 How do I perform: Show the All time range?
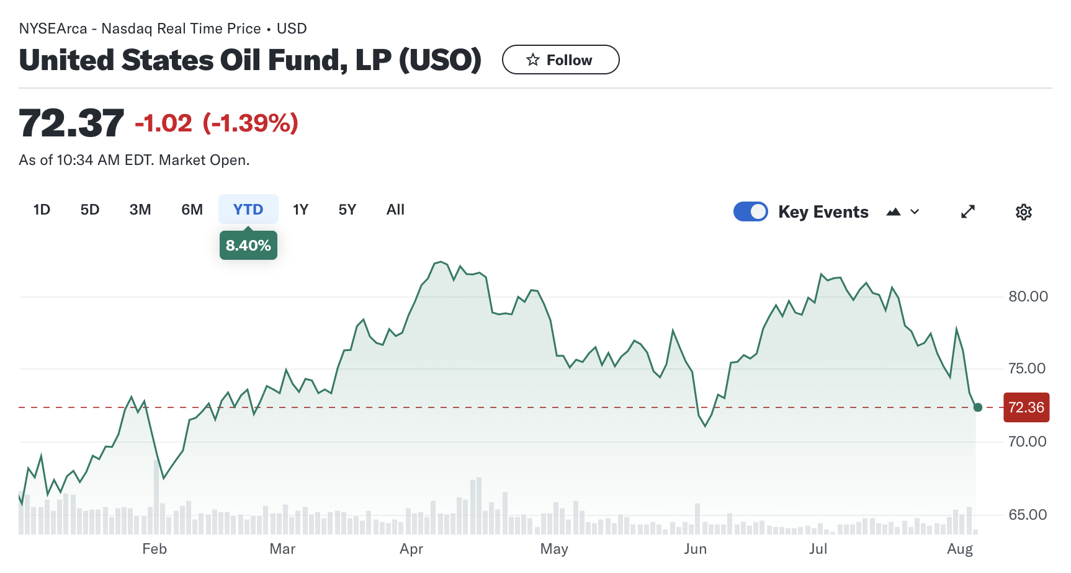point(395,210)
